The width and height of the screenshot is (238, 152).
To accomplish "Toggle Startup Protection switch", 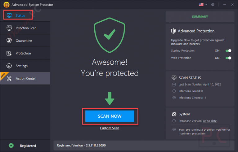I will pyautogui.click(x=228, y=51).
